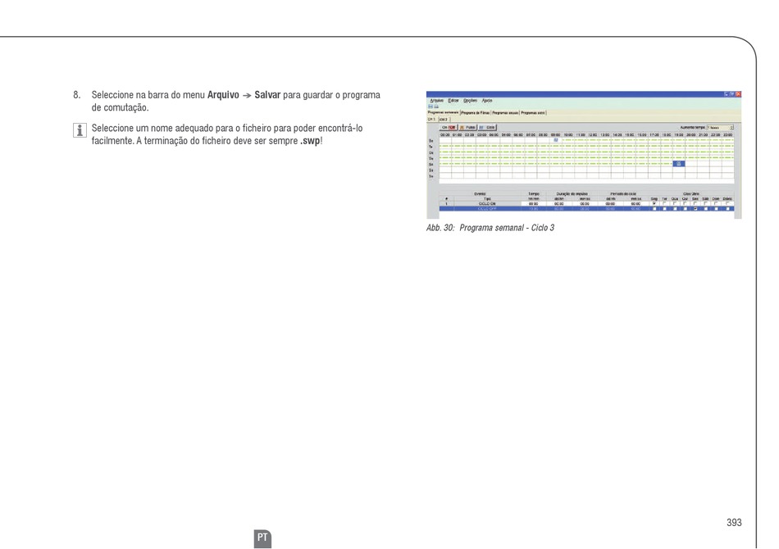Open the Opções menu

(x=470, y=100)
